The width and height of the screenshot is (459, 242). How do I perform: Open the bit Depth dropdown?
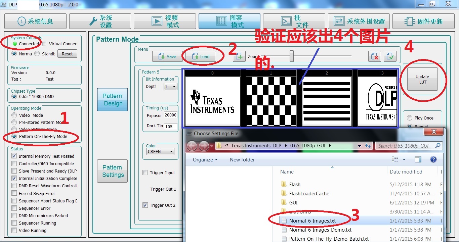click(x=170, y=87)
